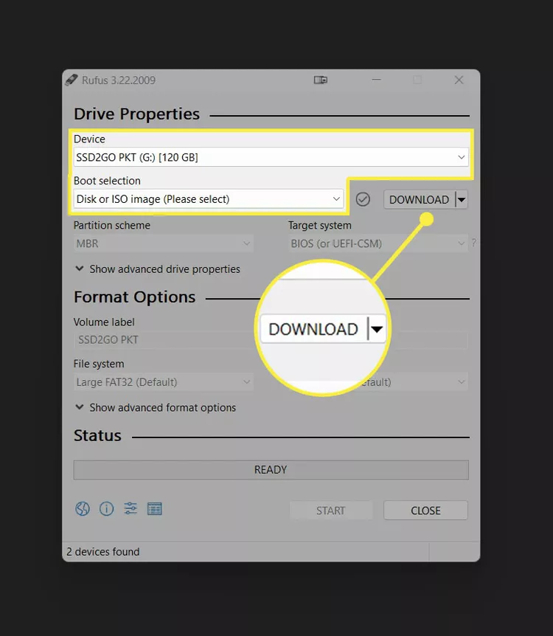Click the READY status progress bar

[x=271, y=470]
